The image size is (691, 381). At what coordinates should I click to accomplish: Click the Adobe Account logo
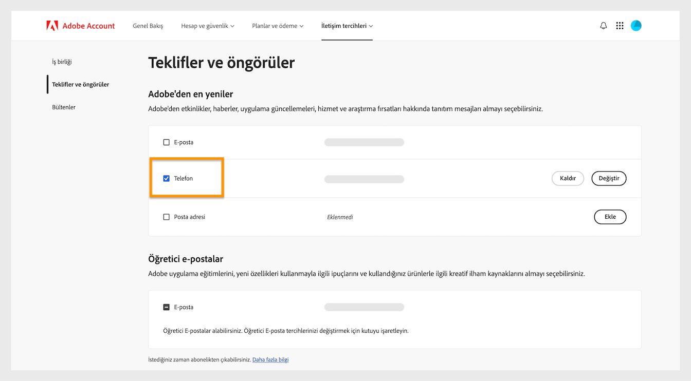click(81, 25)
